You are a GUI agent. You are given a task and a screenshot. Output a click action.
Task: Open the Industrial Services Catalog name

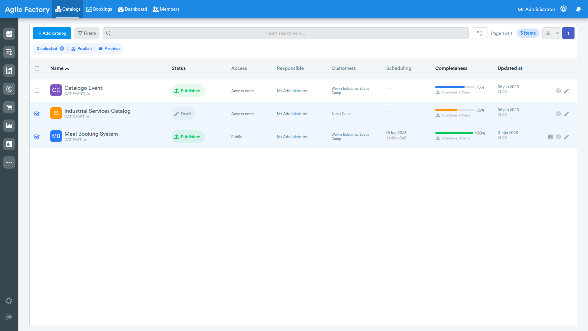[97, 111]
